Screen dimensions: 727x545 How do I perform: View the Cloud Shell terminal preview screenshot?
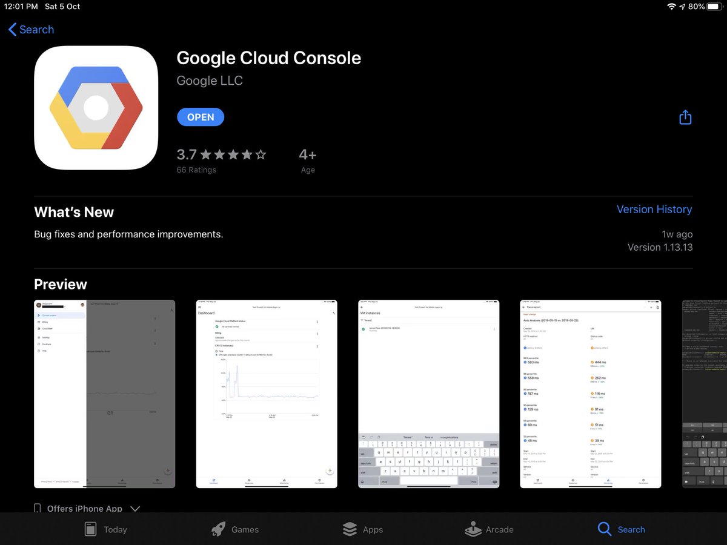pos(705,394)
